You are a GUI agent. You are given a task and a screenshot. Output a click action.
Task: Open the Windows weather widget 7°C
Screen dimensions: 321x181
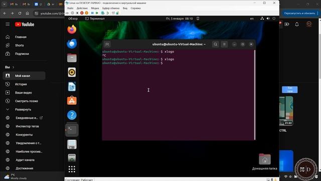[x=16, y=176]
